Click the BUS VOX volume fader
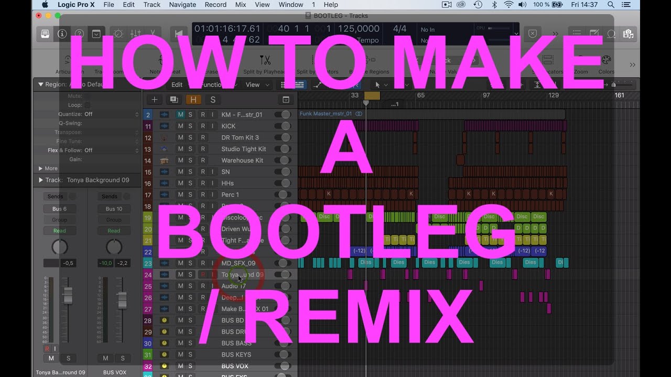Viewport: 671px width, 377px height. click(122, 301)
